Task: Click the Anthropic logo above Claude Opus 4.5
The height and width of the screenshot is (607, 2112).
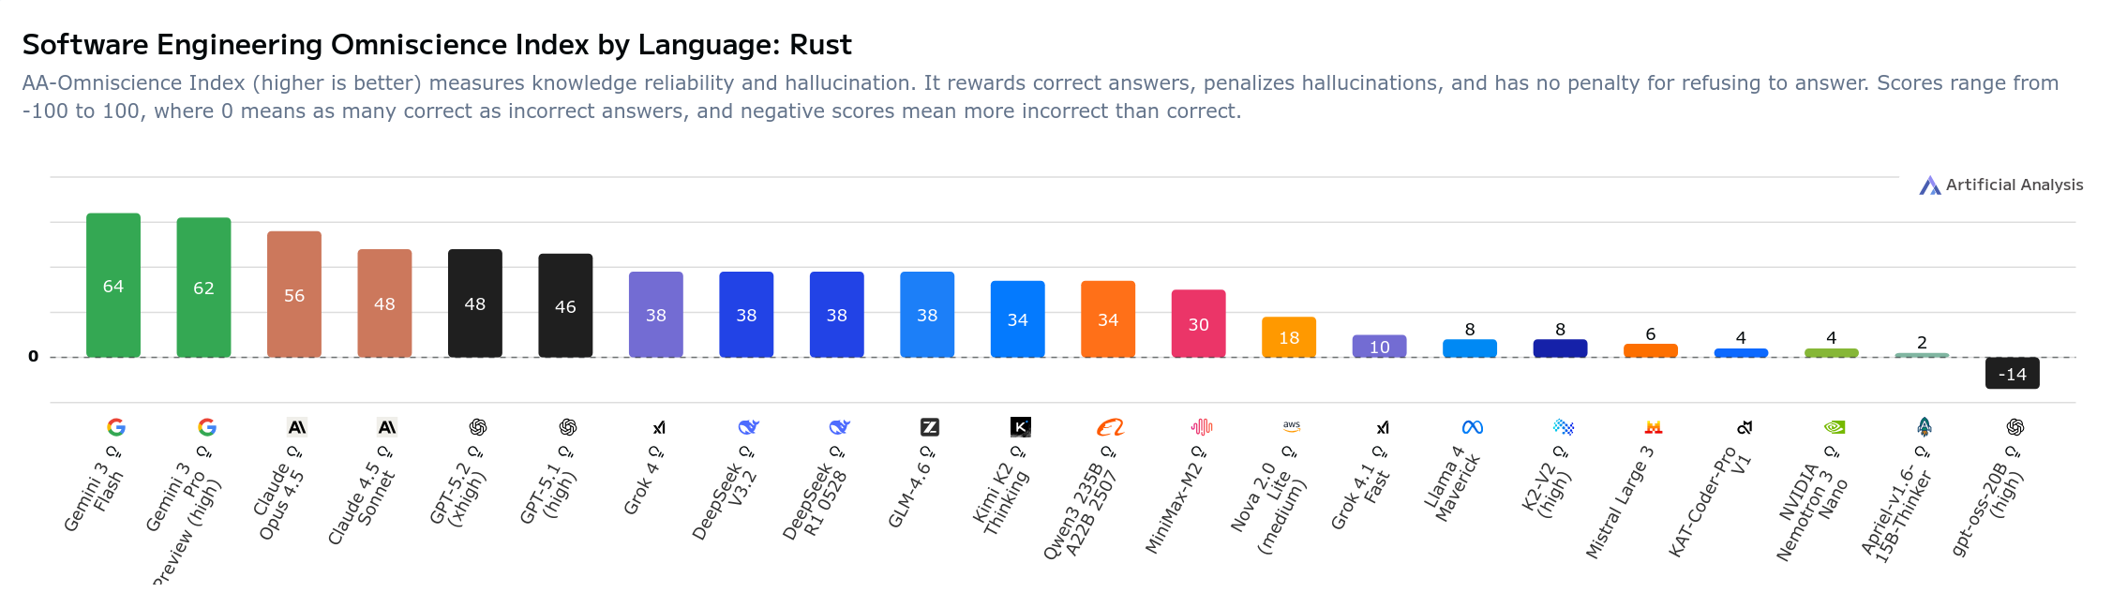Action: [x=296, y=427]
